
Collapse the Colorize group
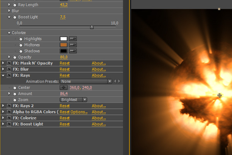coord(9,33)
